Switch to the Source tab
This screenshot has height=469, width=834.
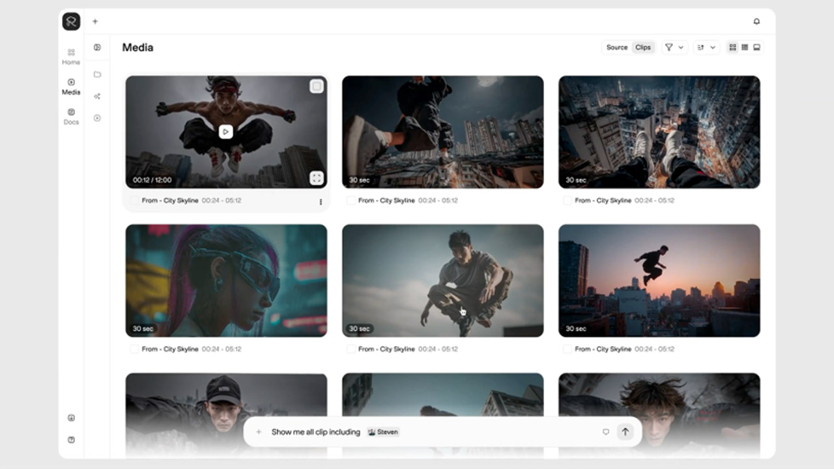click(617, 48)
